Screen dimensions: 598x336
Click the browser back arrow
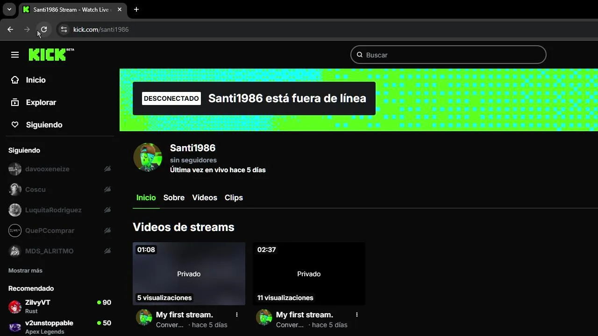(10, 29)
